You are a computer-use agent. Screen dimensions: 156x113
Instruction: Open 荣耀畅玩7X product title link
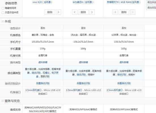coord(124,2)
